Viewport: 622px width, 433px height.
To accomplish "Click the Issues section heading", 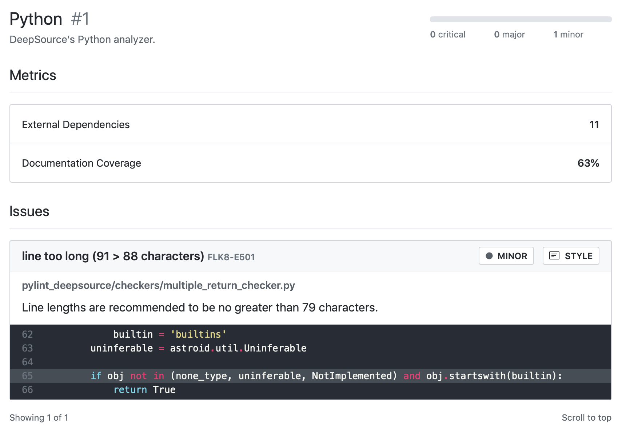I will [x=29, y=211].
